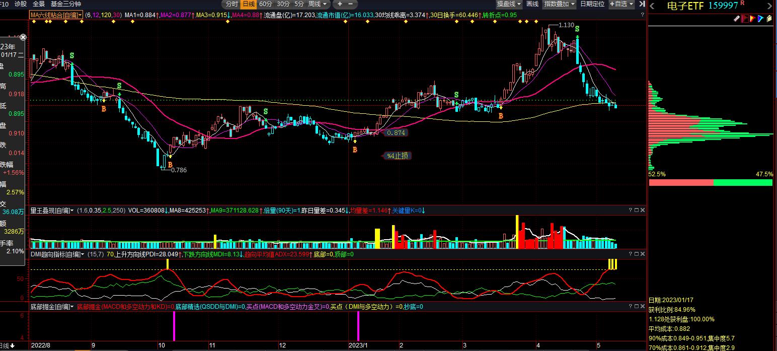Image resolution: width=777 pixels, height=351 pixels.
Task: Click the red list icon in right panel
Action: [x=745, y=19]
